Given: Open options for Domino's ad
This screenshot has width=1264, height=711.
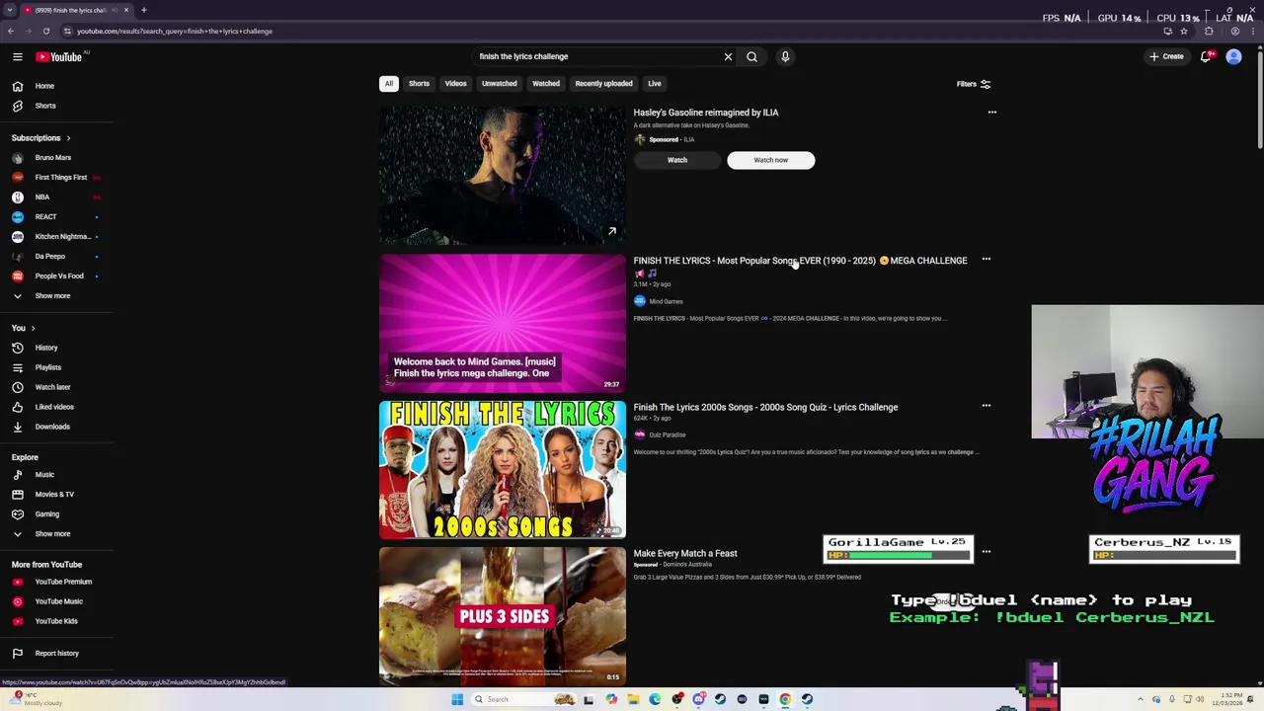Looking at the screenshot, I should (x=986, y=552).
